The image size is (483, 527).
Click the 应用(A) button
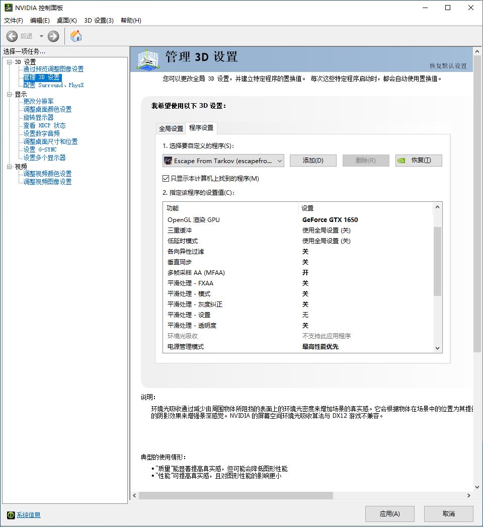pos(389,513)
